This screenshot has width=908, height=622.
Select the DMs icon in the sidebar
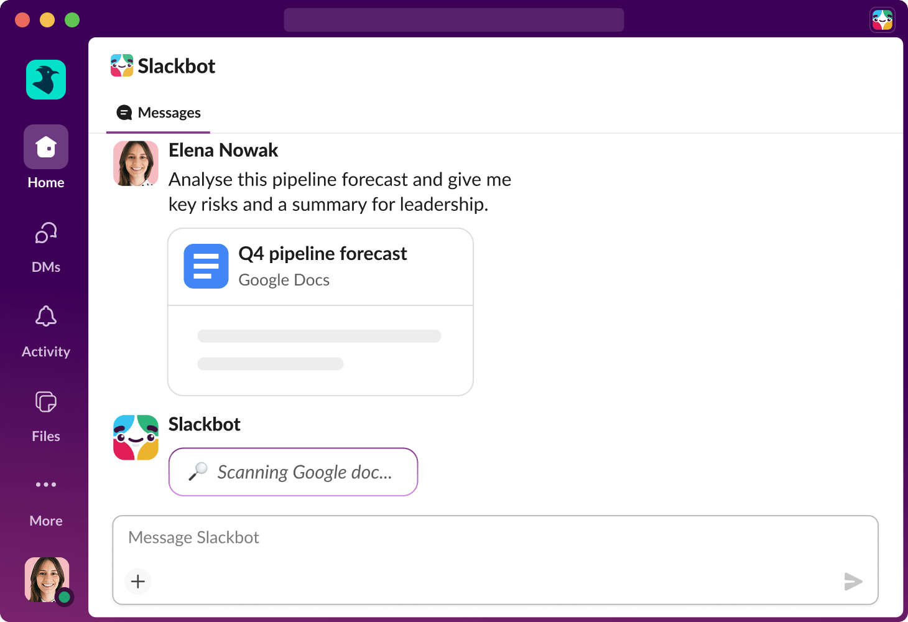[x=45, y=233]
